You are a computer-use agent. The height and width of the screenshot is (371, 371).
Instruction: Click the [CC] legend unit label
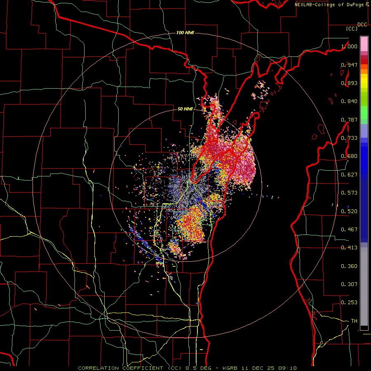[x=352, y=28]
